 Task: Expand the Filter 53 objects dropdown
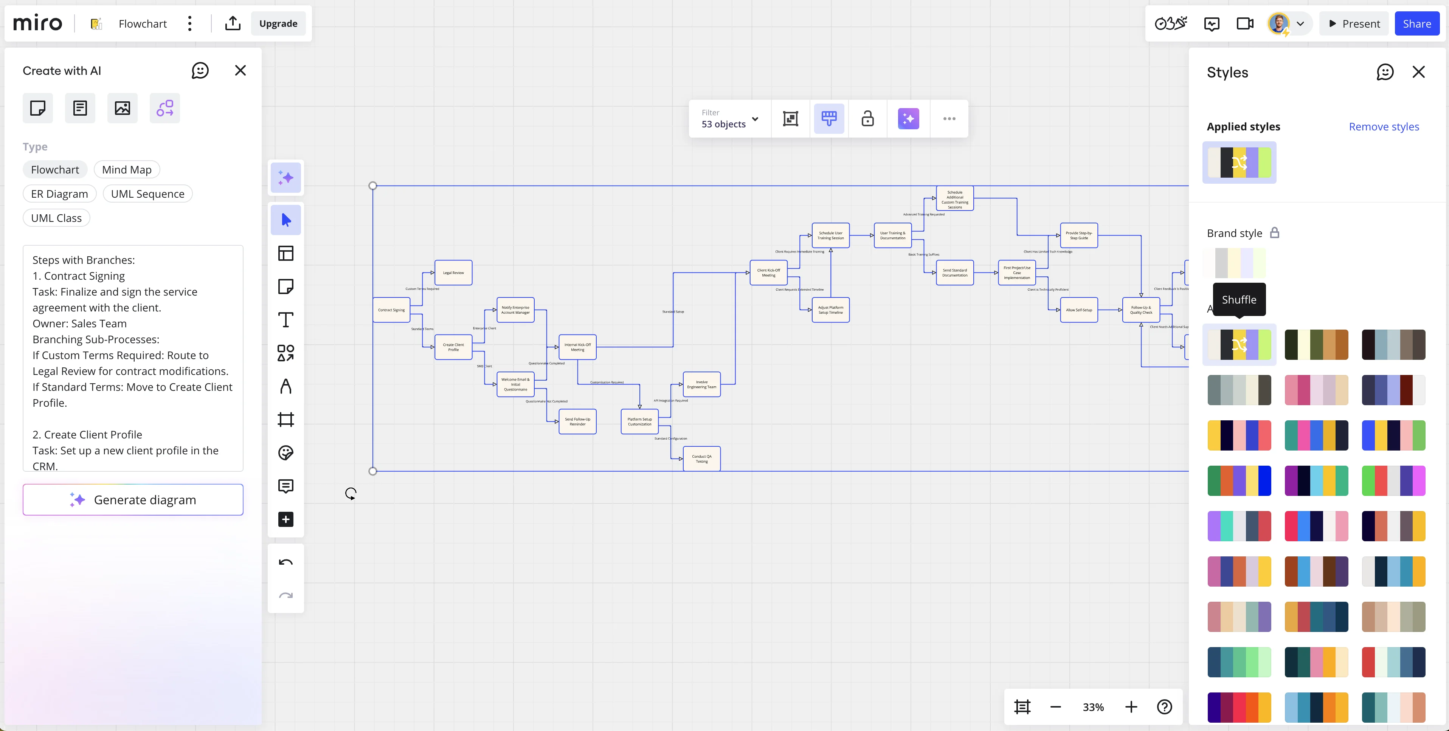click(729, 119)
